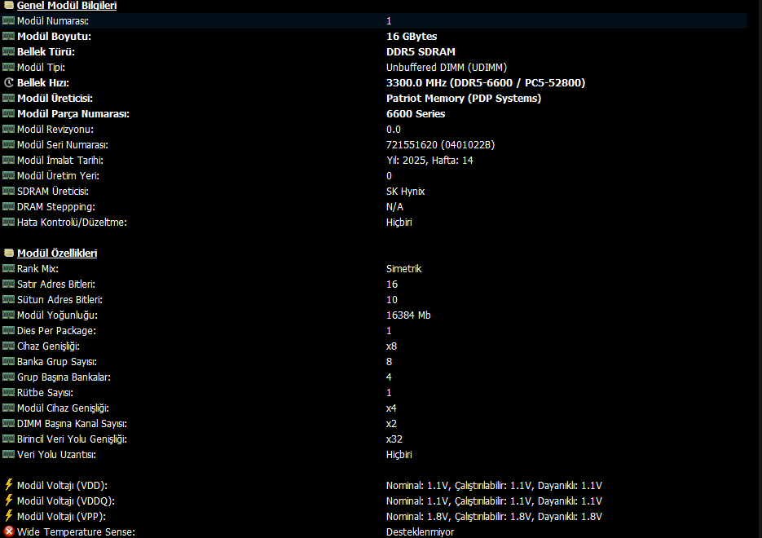Click the value 16 GBytes
Screen dimensions: 762x538
coord(411,37)
